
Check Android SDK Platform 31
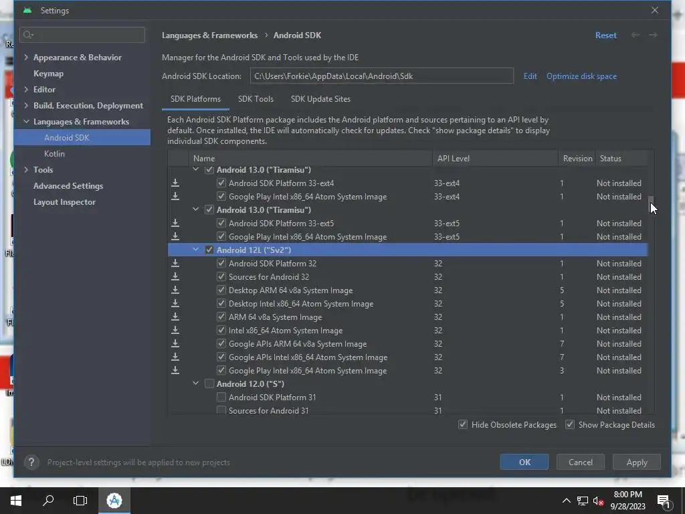click(x=221, y=398)
